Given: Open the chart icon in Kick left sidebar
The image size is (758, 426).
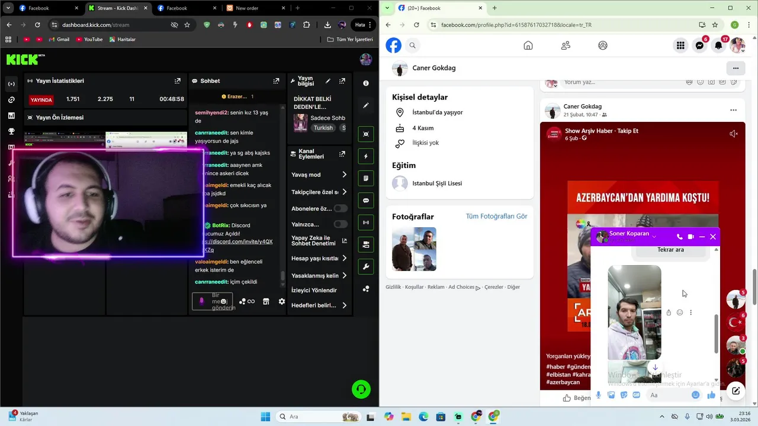Looking at the screenshot, I should (11, 115).
